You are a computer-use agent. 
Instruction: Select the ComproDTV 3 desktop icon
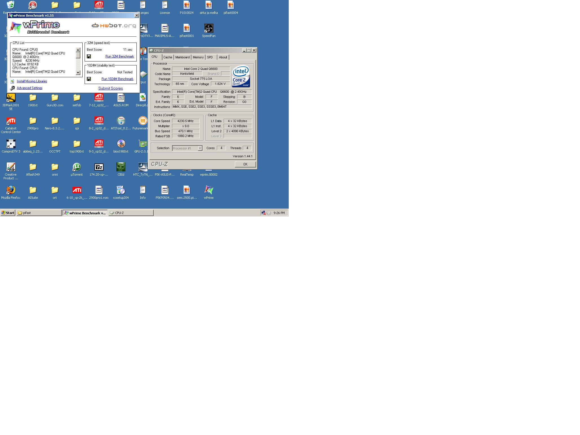click(11, 146)
